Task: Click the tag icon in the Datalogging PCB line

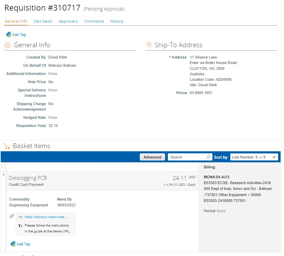Action: coord(13,244)
